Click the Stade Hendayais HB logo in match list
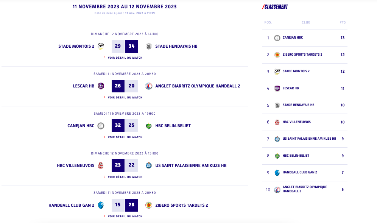 point(149,46)
